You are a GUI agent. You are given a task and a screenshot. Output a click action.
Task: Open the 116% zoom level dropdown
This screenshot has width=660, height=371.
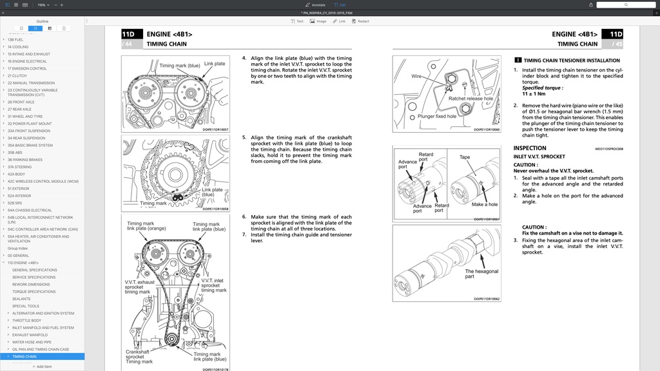tap(43, 5)
